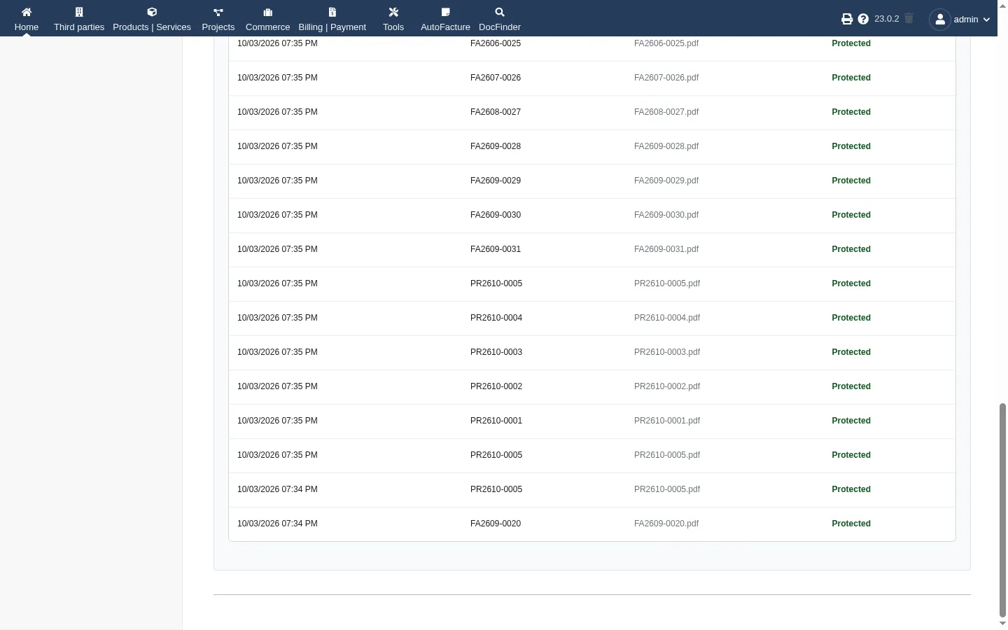Open the Projects menu icon

(218, 12)
